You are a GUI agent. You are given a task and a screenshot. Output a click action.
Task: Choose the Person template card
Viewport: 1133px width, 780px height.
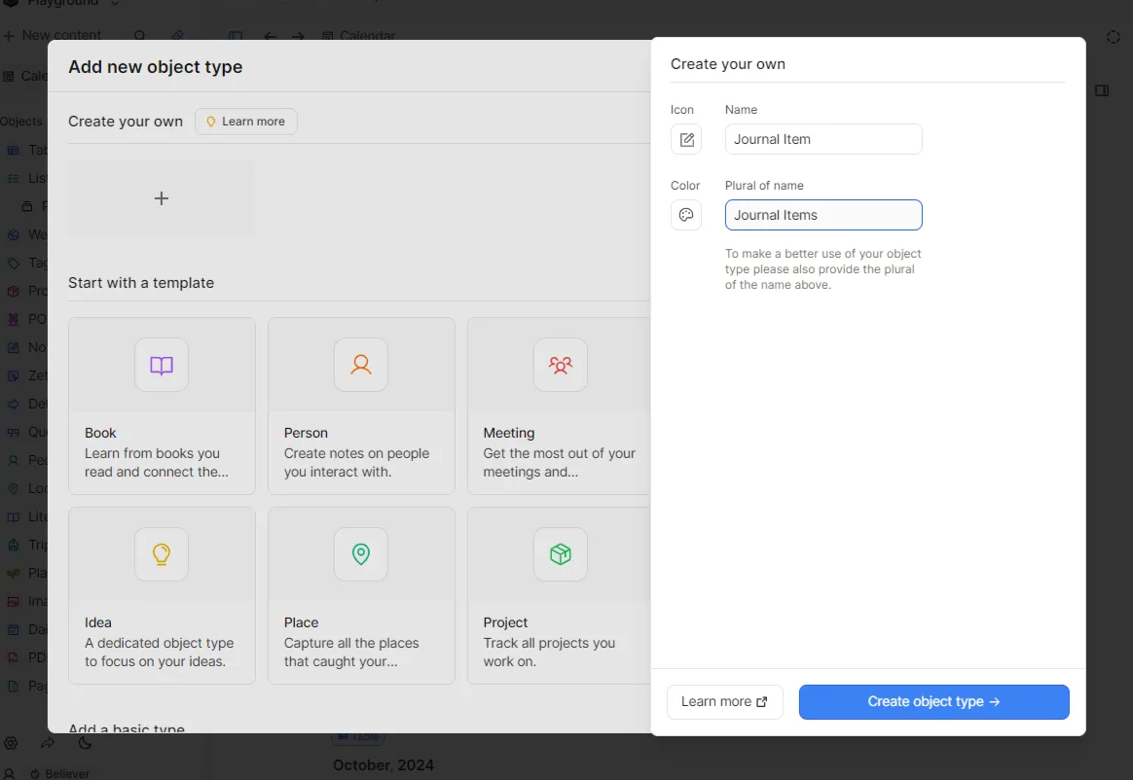[x=361, y=406]
